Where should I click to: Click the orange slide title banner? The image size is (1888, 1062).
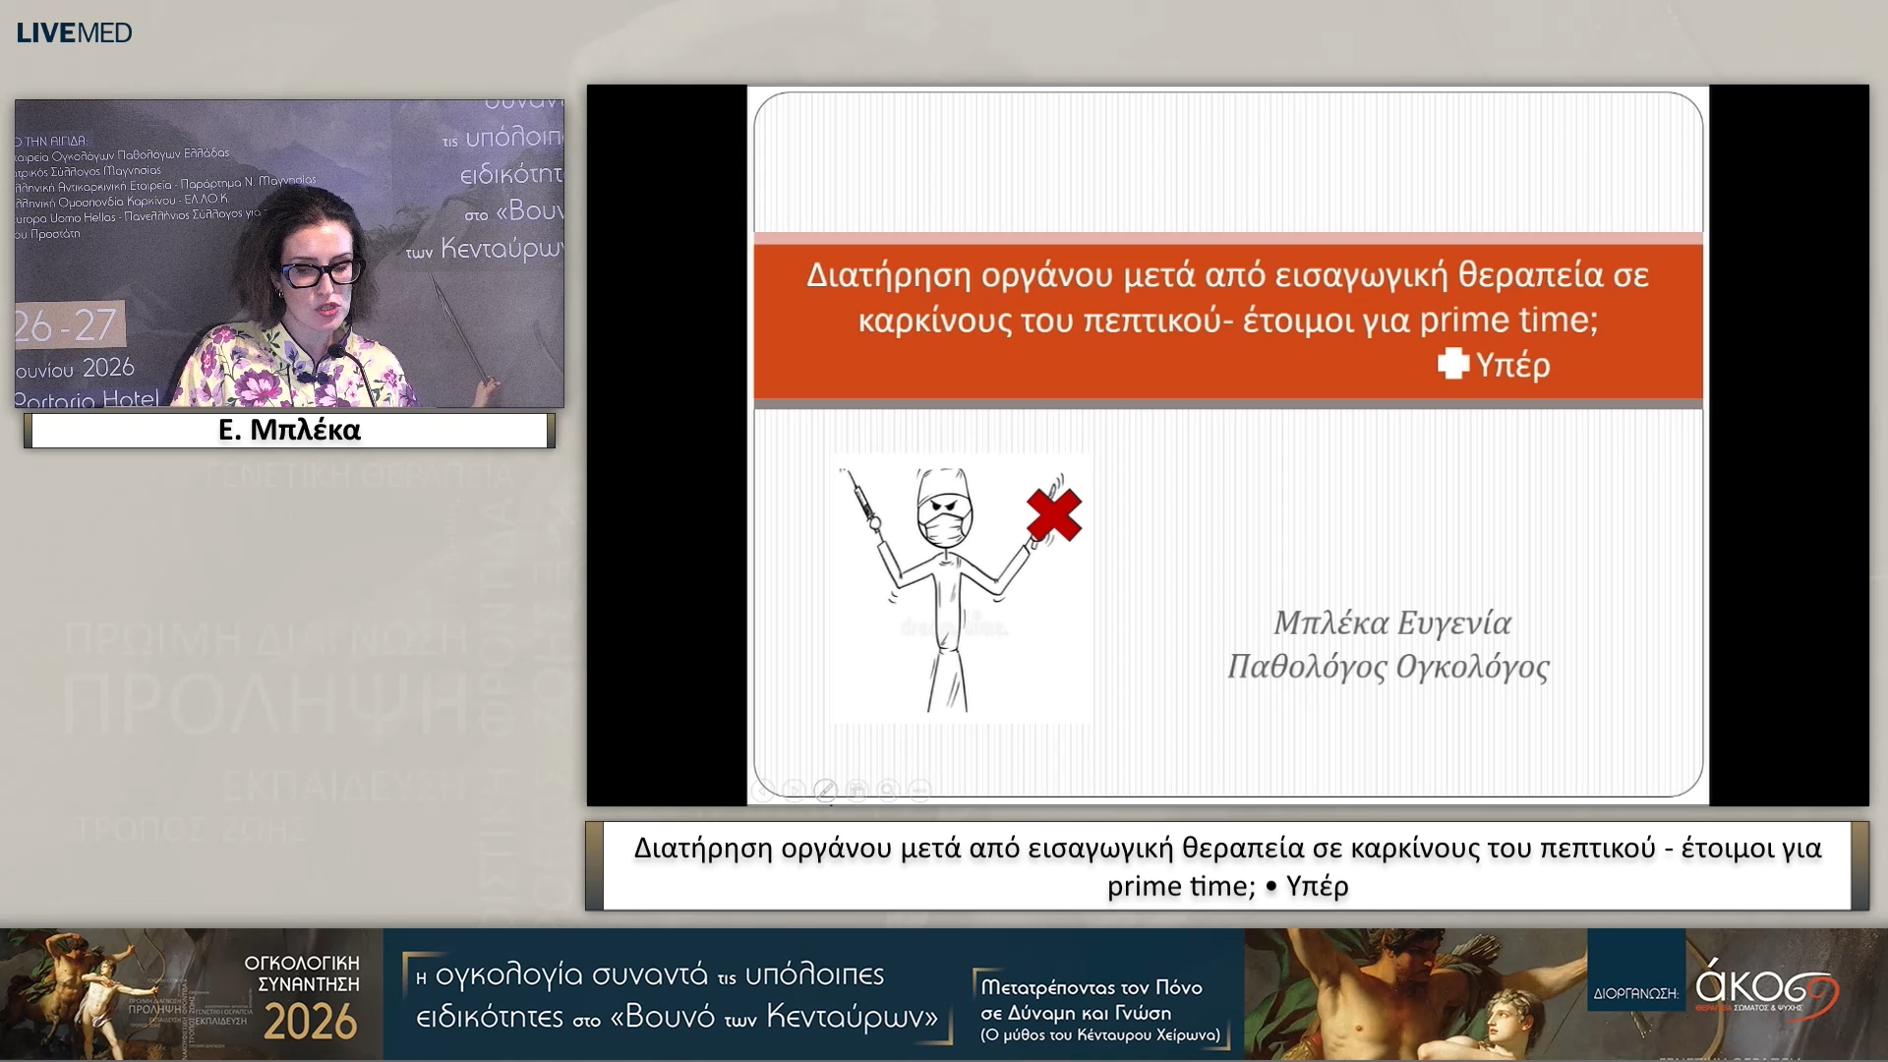1228,321
